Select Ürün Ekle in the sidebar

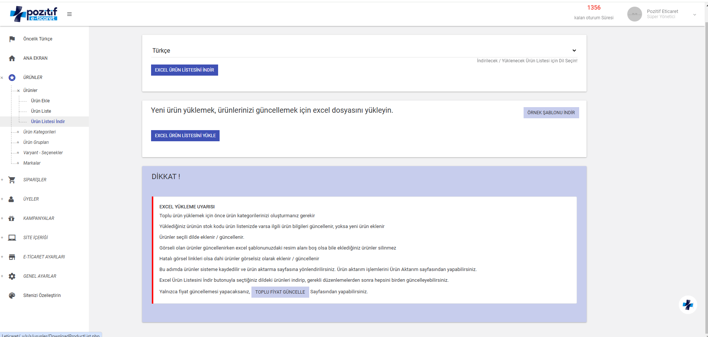pyautogui.click(x=40, y=101)
